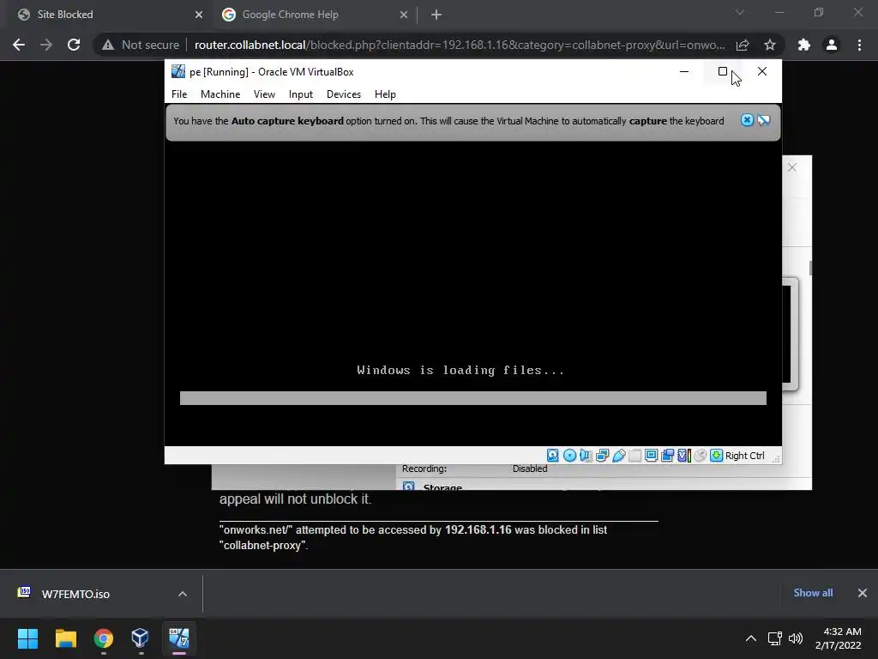The height and width of the screenshot is (659, 878).
Task: Open the Input menu
Action: [301, 94]
